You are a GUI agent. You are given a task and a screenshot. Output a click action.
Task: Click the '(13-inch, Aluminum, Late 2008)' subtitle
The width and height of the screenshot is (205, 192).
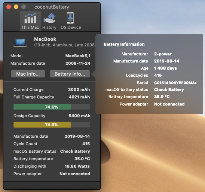[x=65, y=45]
